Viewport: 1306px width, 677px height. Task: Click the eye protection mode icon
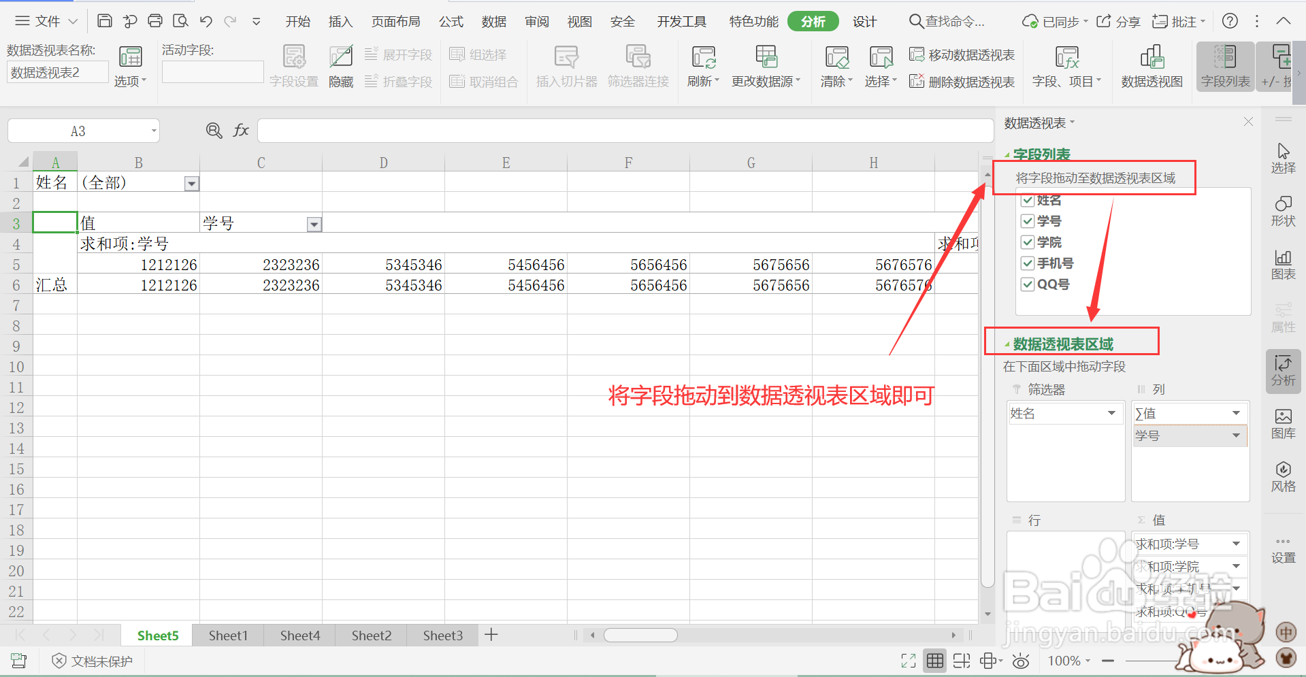(x=1020, y=661)
